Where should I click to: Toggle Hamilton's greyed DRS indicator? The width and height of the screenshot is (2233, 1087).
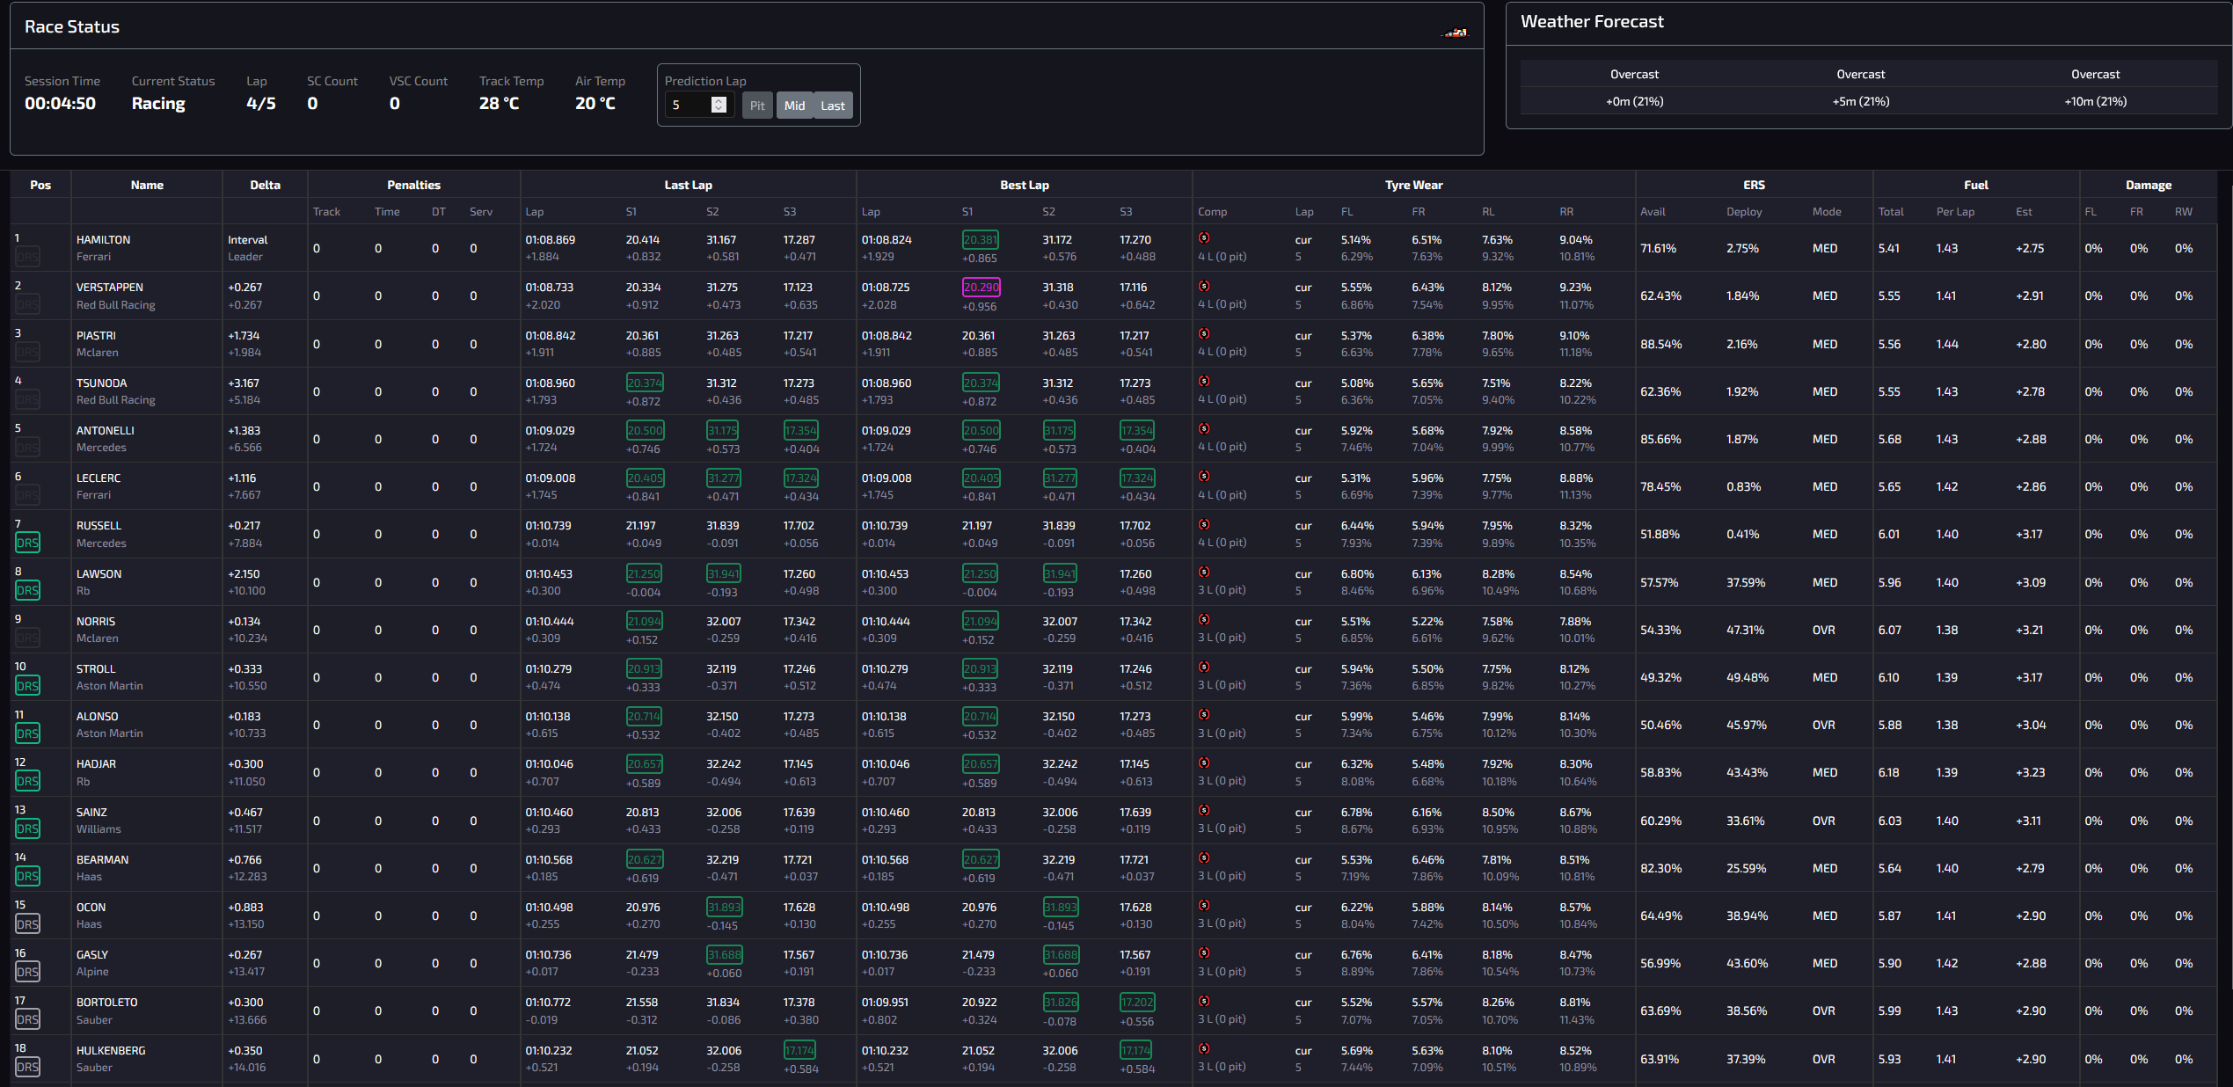point(27,256)
